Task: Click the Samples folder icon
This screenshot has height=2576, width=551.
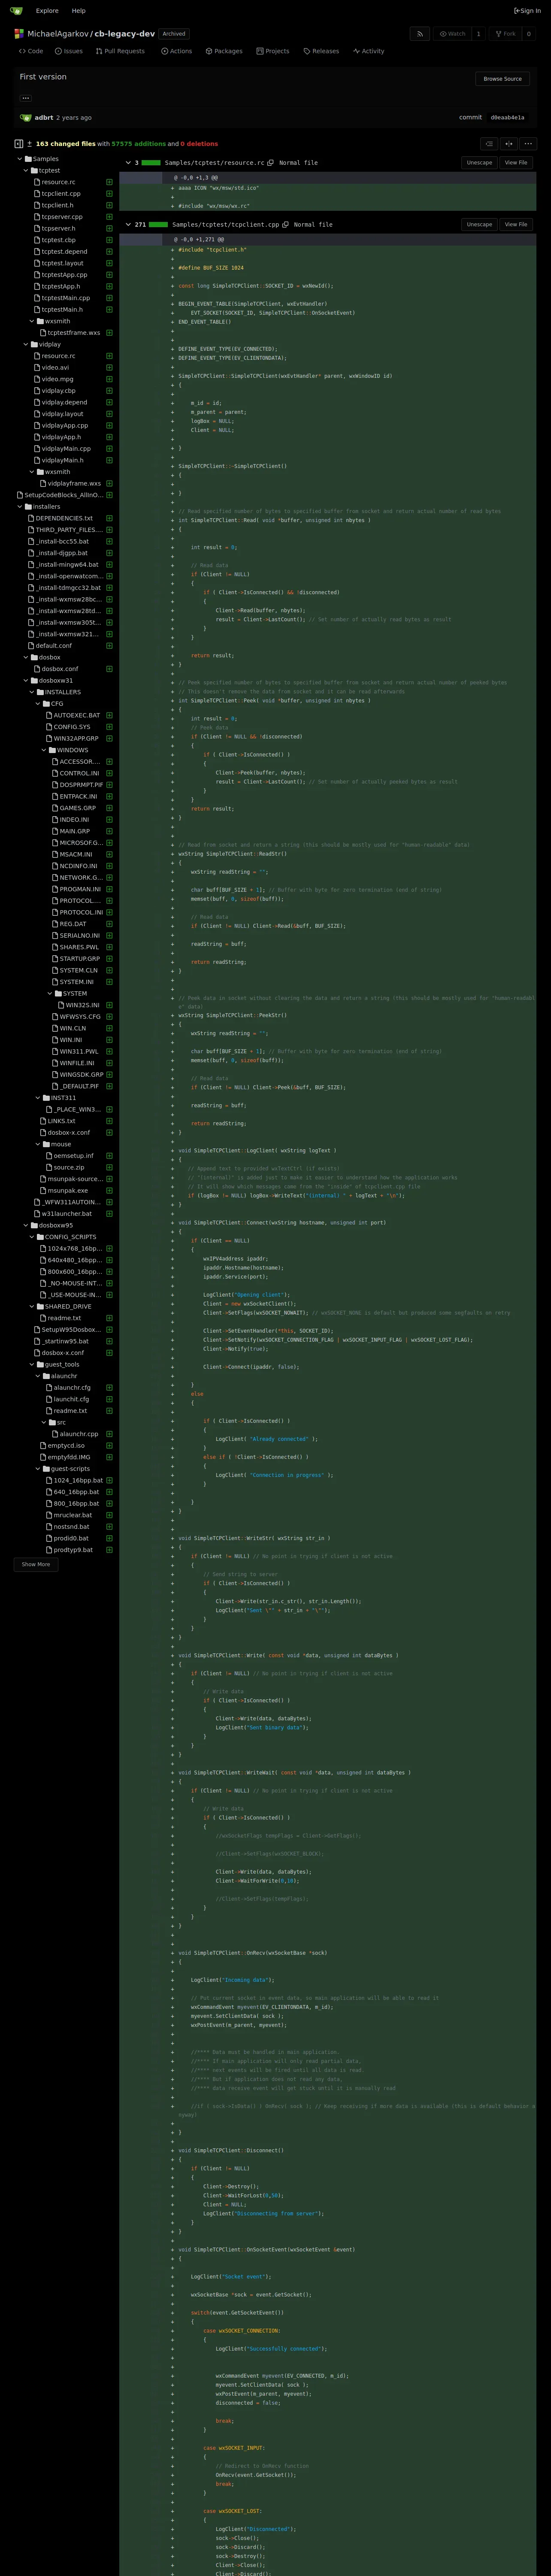Action: tap(28, 159)
